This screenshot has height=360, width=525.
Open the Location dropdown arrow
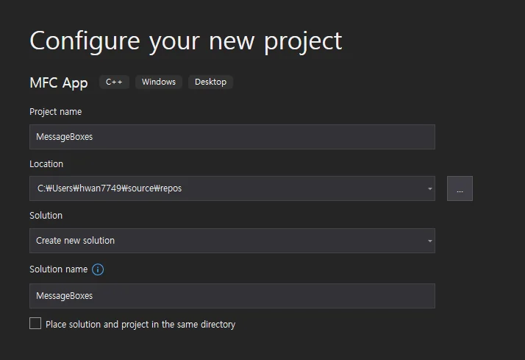point(429,188)
